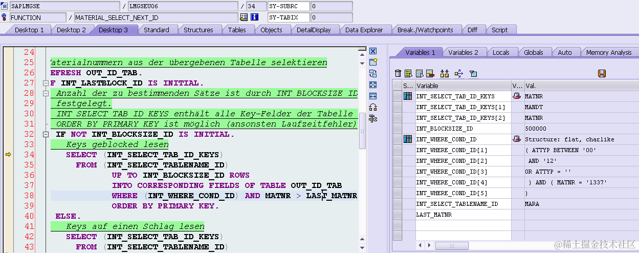This screenshot has width=639, height=253.
Task: Open the Data Explorer tab
Action: (x=364, y=30)
